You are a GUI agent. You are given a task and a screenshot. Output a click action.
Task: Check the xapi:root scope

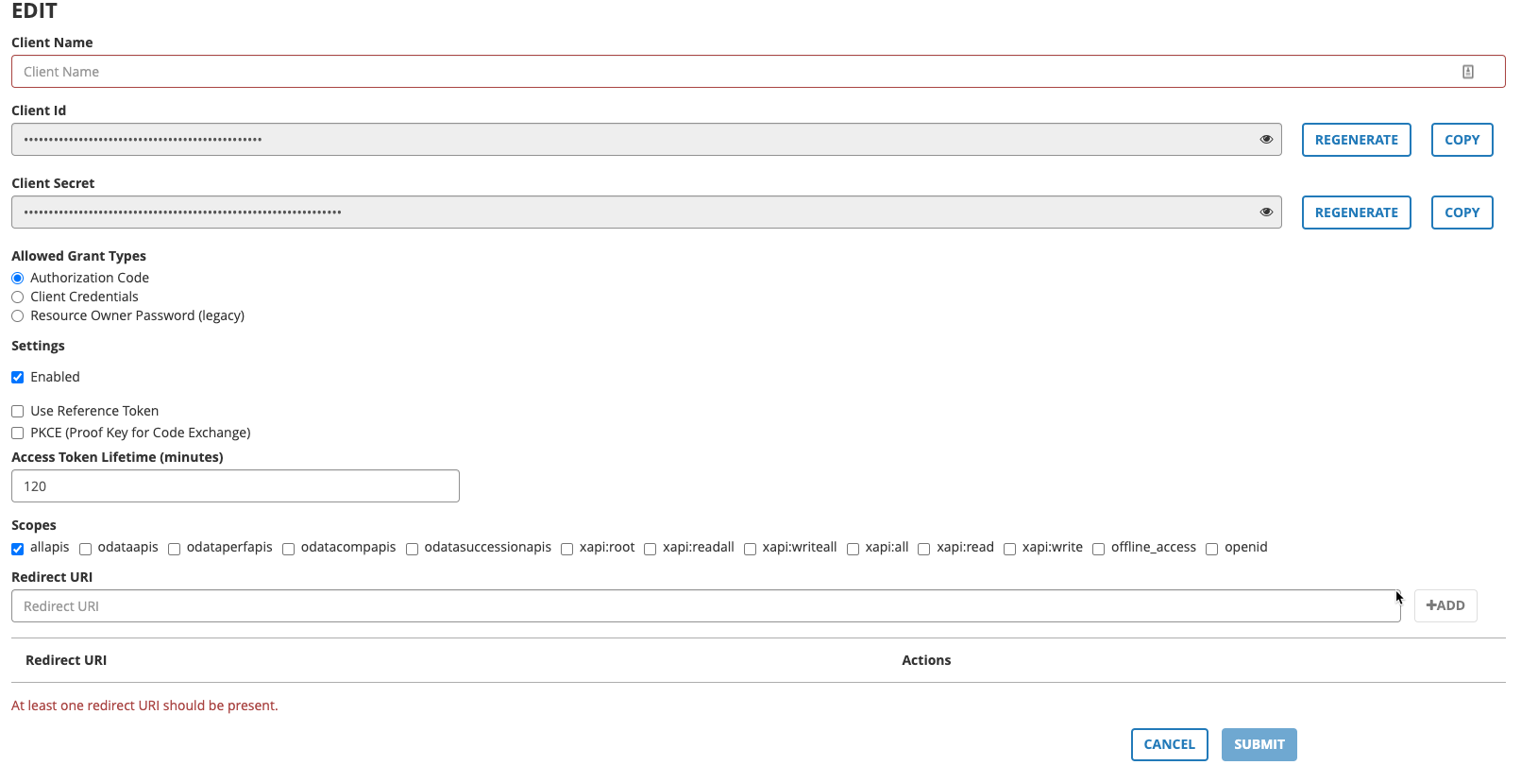(566, 549)
